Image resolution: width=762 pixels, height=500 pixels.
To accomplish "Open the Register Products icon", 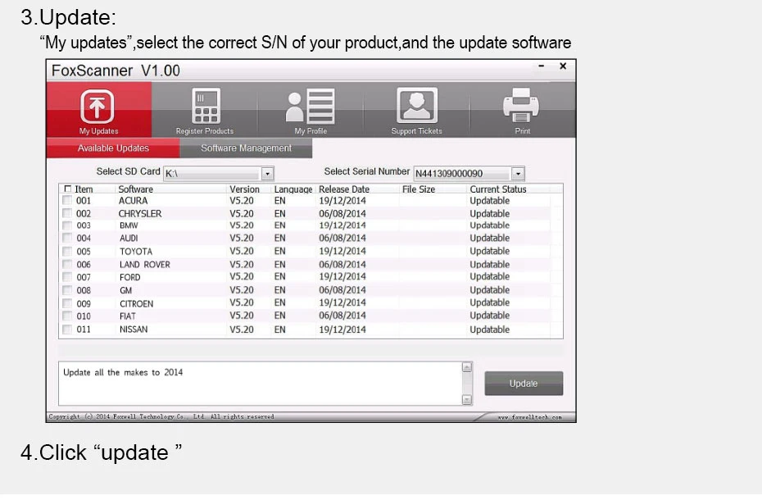I will point(206,106).
